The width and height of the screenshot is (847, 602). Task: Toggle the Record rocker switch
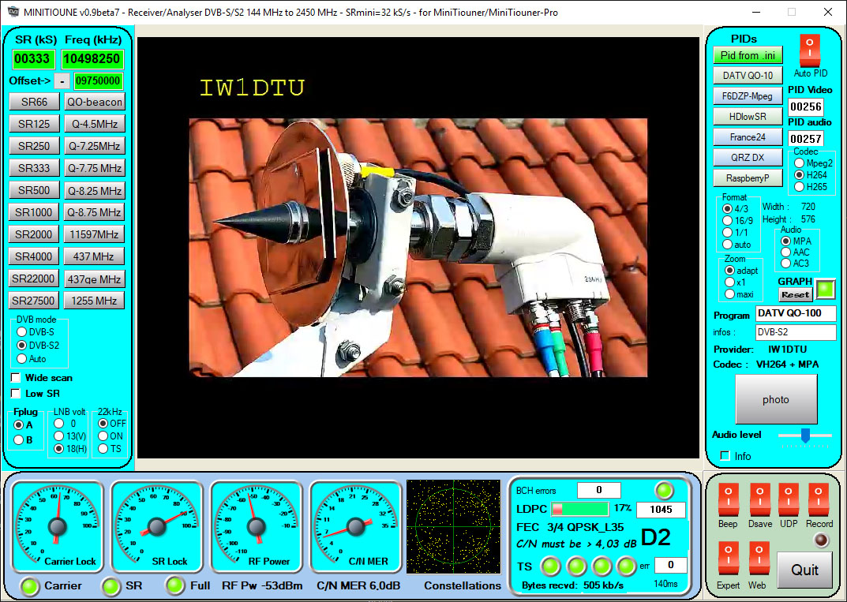[x=819, y=500]
